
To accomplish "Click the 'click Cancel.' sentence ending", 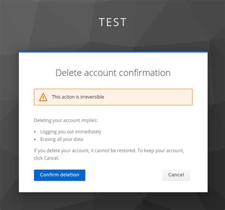I will 47,158.
